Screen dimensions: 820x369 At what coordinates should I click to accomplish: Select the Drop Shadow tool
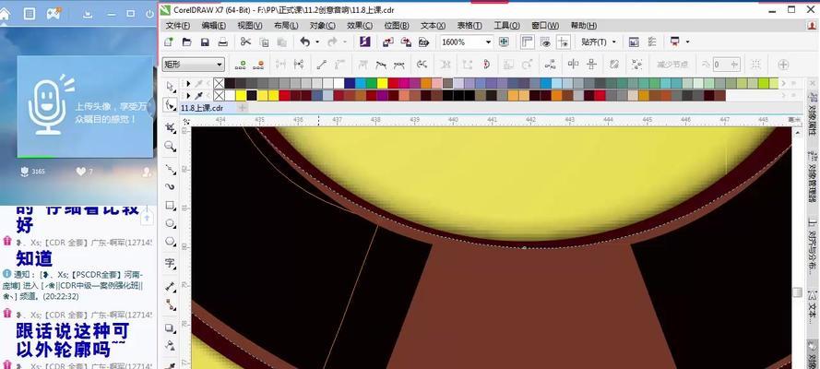[x=170, y=327]
